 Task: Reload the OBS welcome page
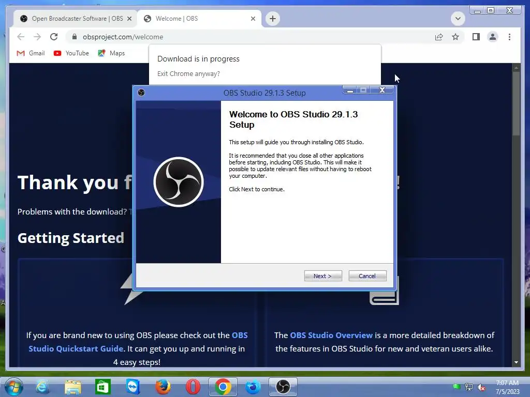[54, 37]
